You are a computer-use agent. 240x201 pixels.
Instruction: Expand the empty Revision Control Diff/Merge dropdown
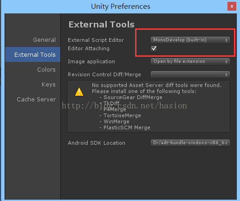[x=190, y=74]
